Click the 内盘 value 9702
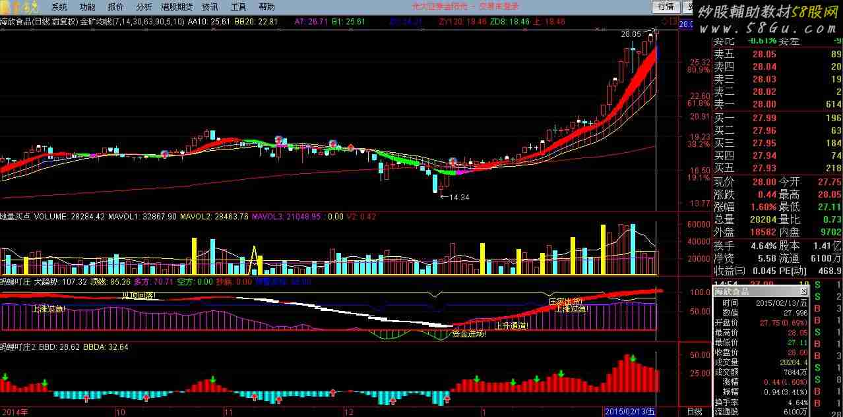This screenshot has width=843, height=417. tap(831, 233)
